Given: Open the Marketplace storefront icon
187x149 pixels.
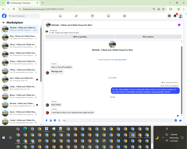Looking at the screenshot, I should [108, 16].
